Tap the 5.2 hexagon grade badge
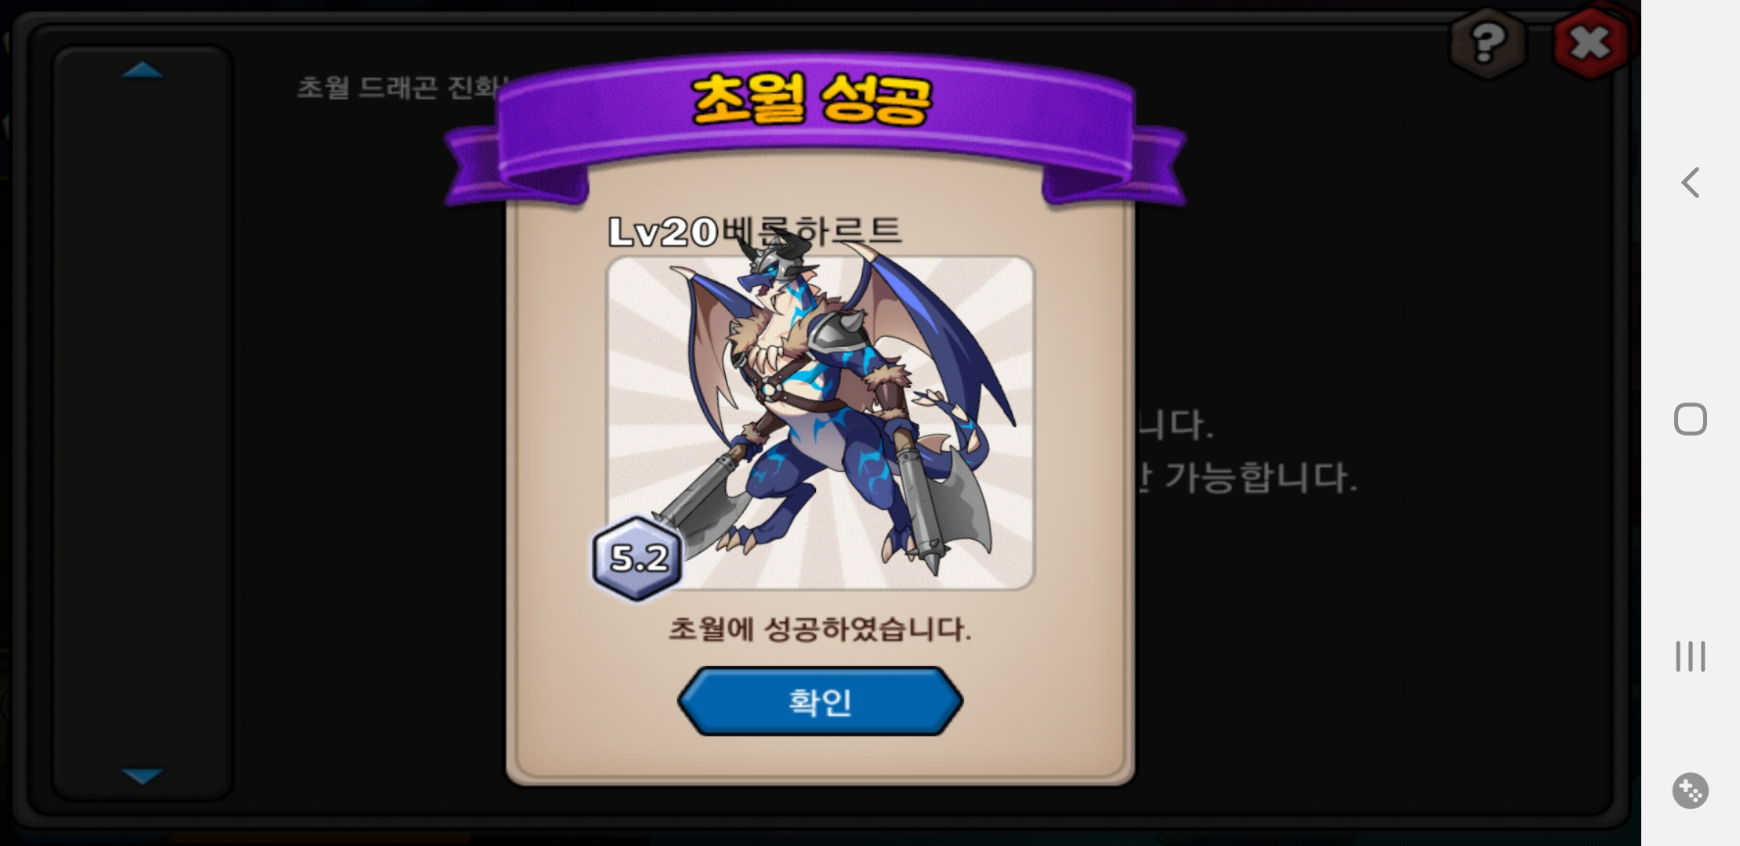The height and width of the screenshot is (846, 1740). (x=638, y=559)
